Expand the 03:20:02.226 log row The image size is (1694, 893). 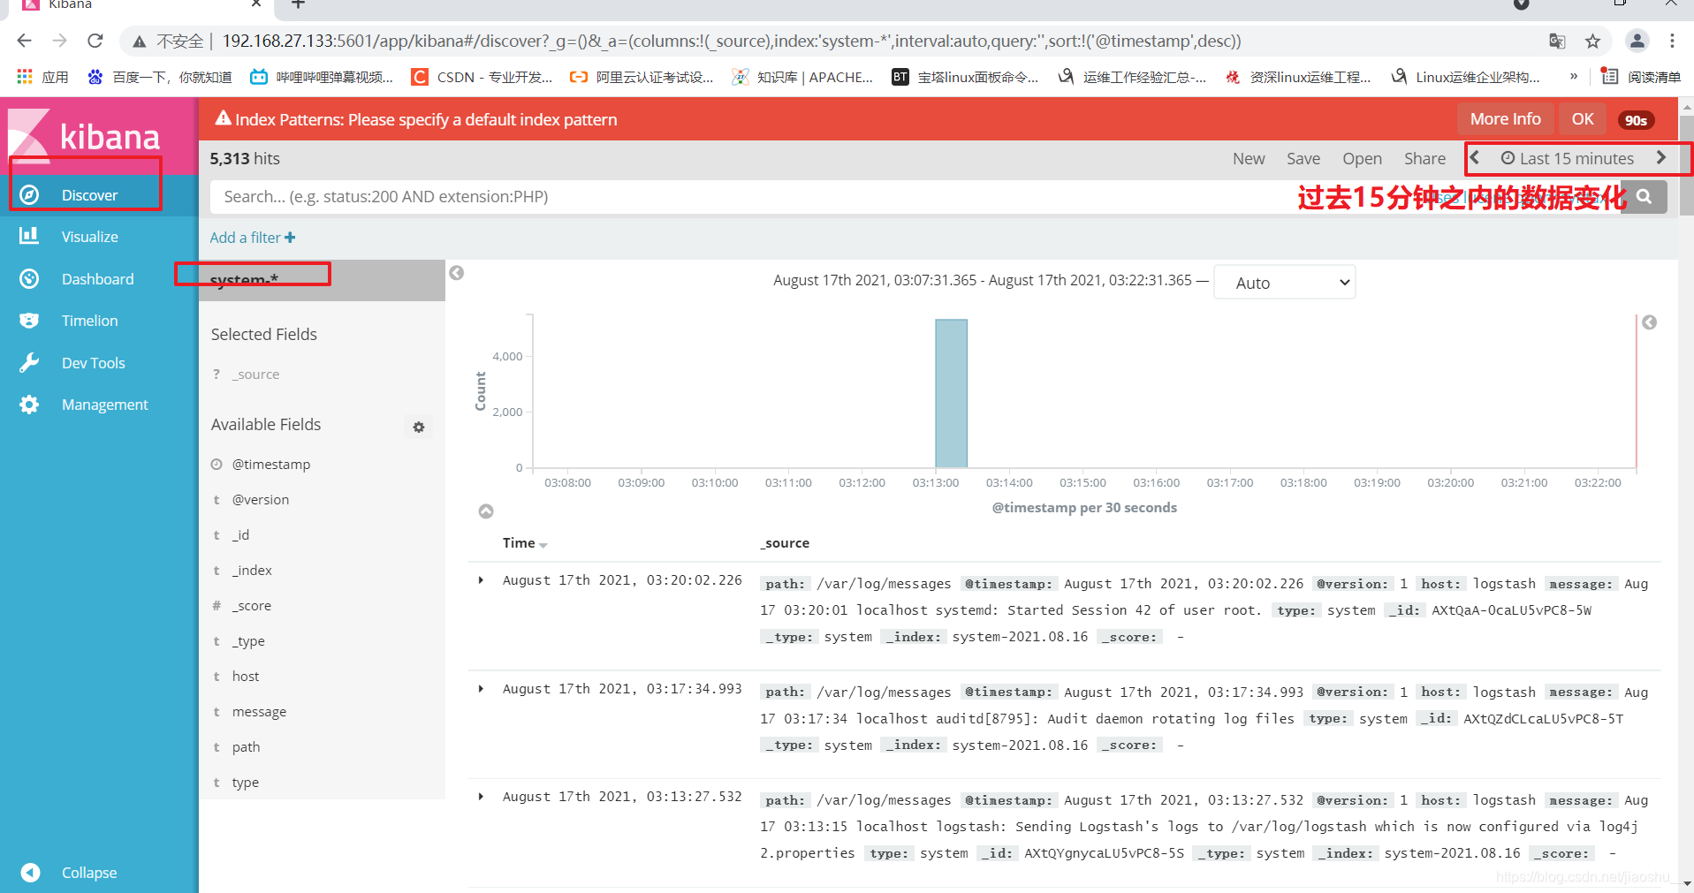[481, 580]
